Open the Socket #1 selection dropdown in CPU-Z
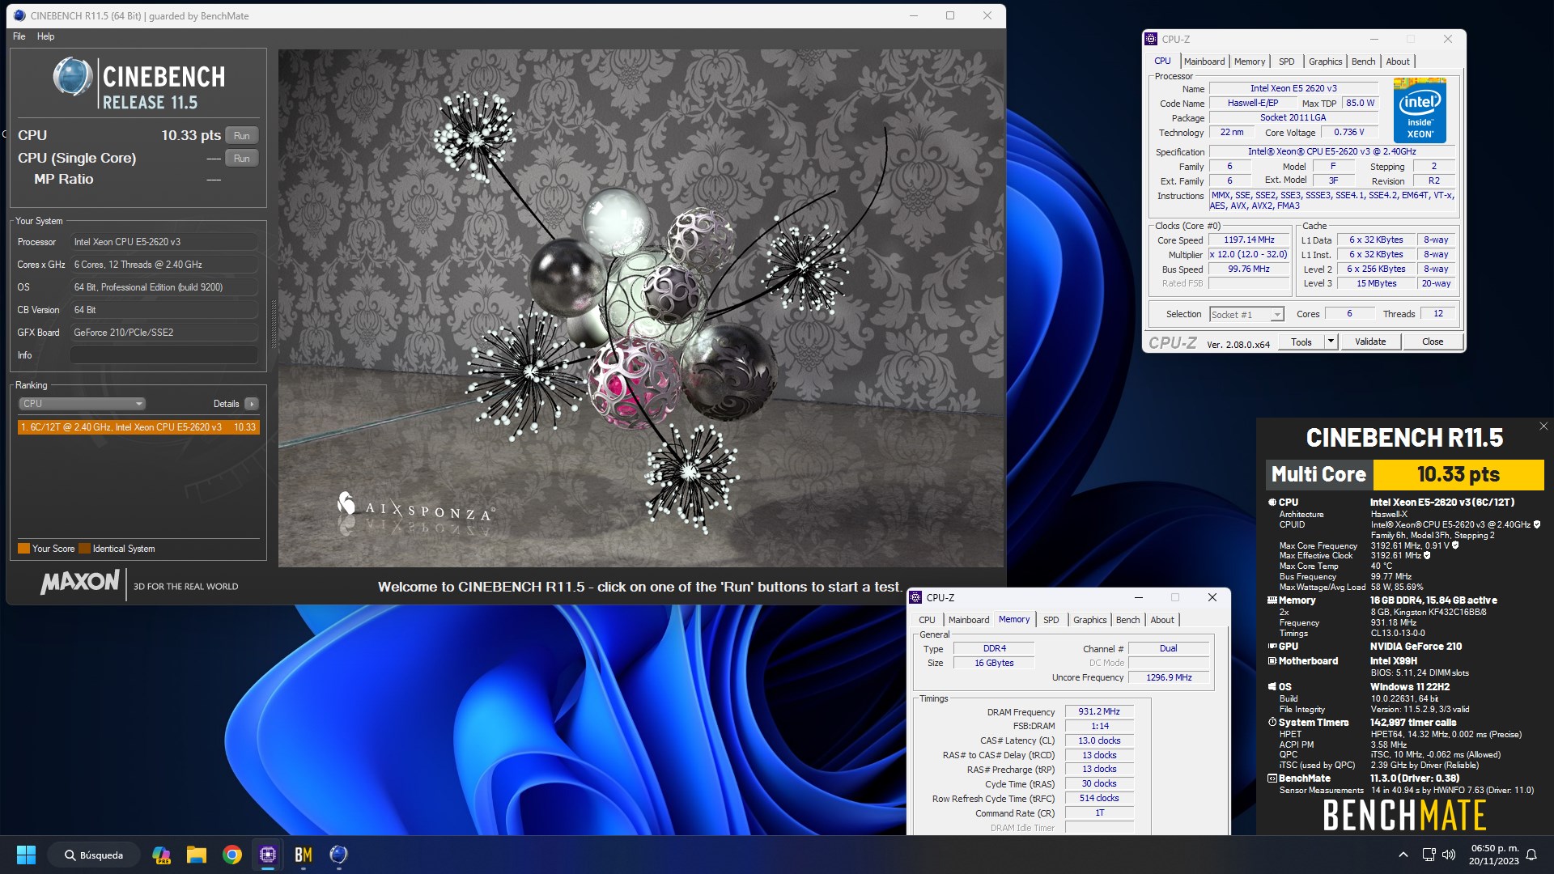This screenshot has width=1554, height=874. tap(1246, 315)
